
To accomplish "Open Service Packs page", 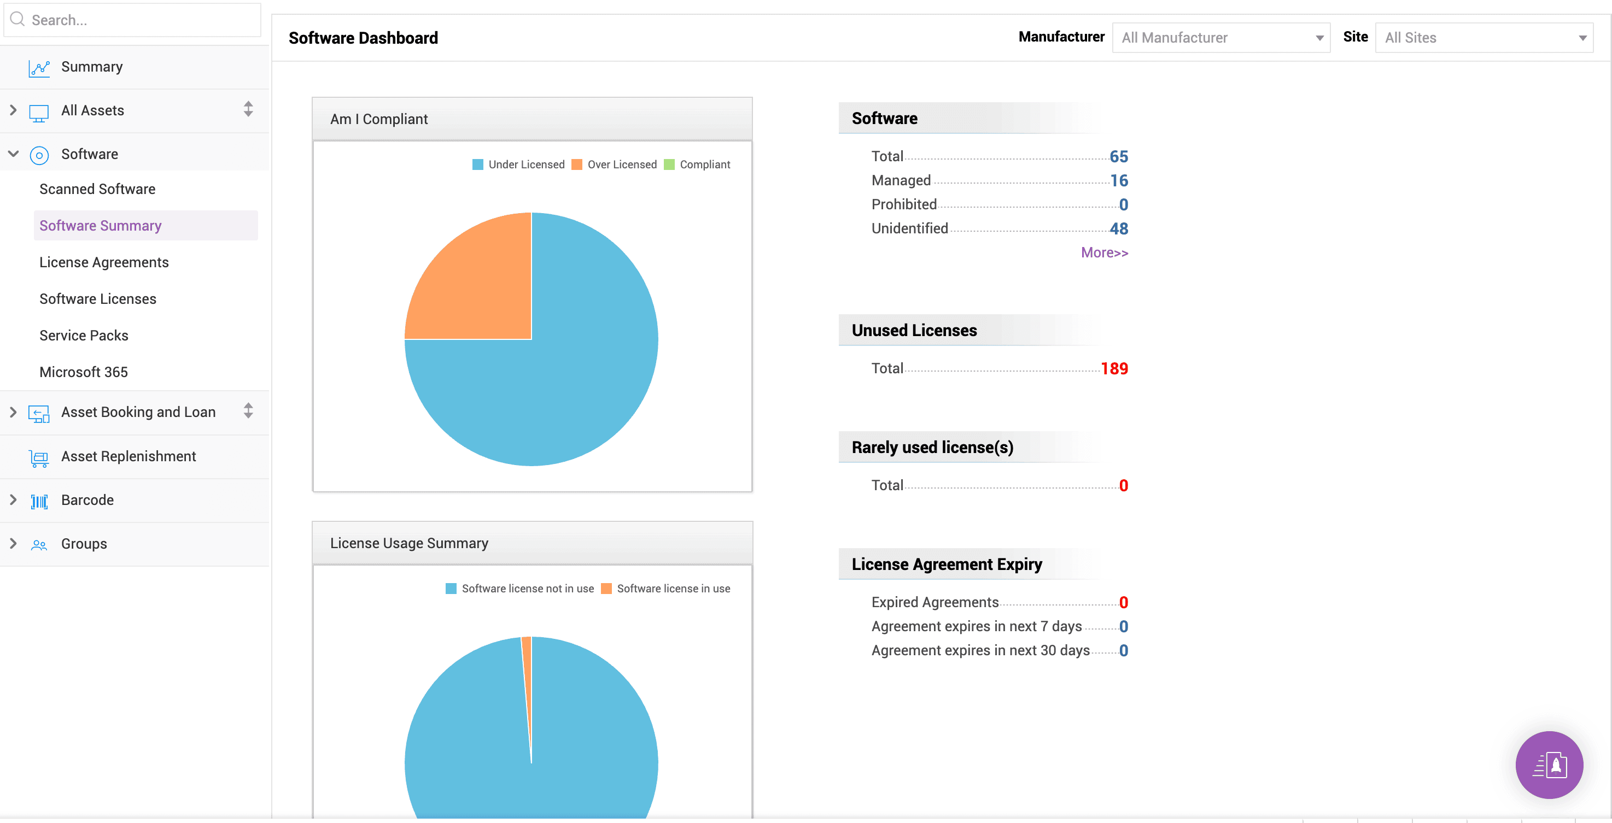I will point(84,335).
